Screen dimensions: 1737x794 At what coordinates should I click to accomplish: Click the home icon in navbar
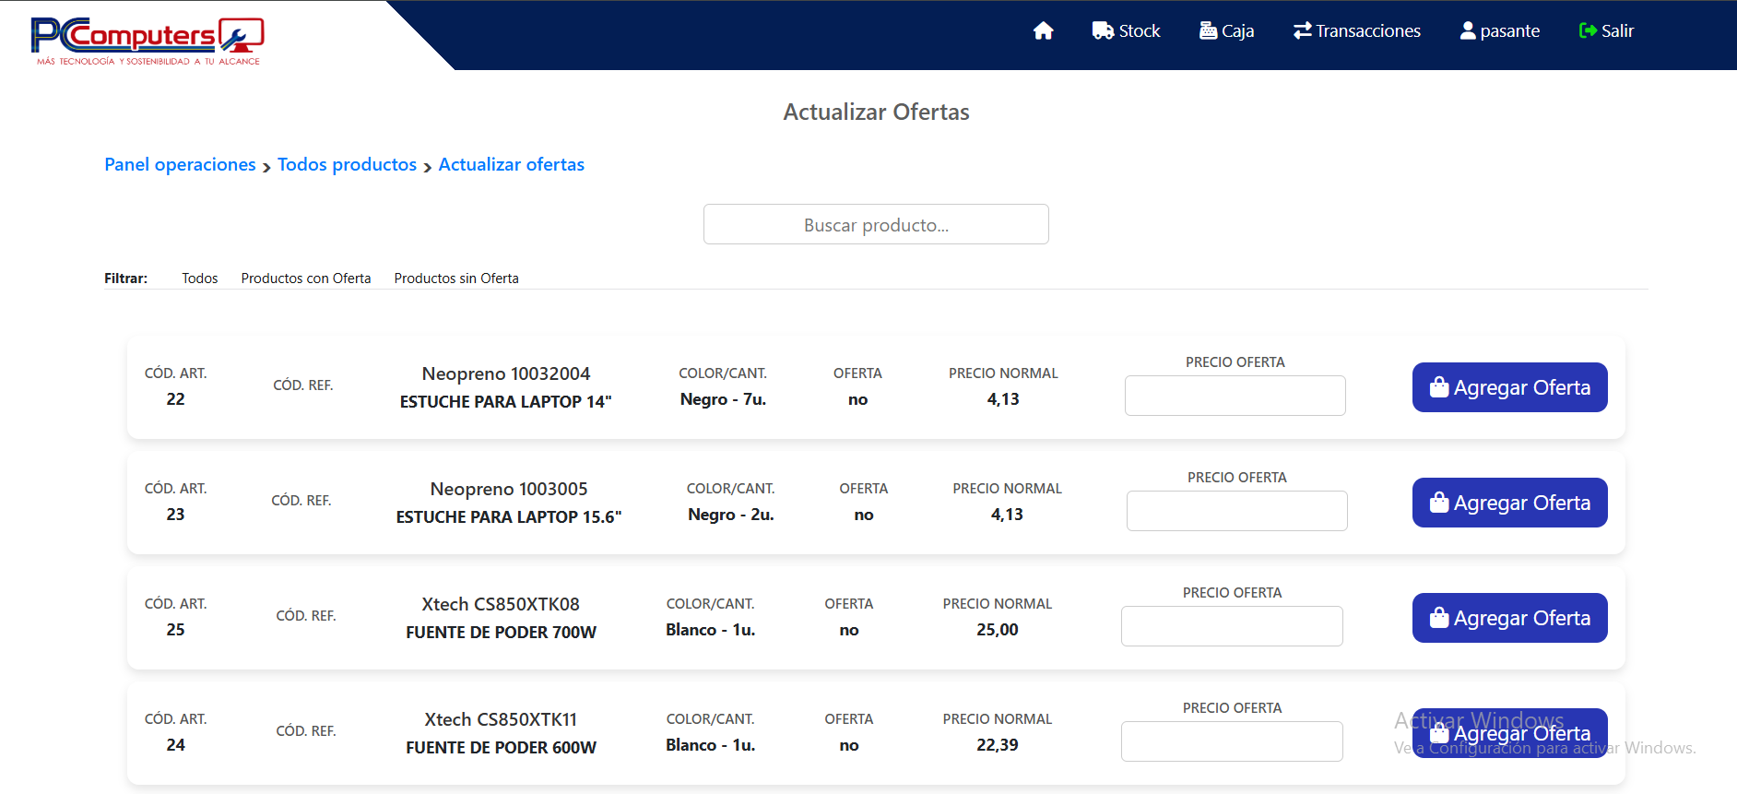tap(1043, 31)
